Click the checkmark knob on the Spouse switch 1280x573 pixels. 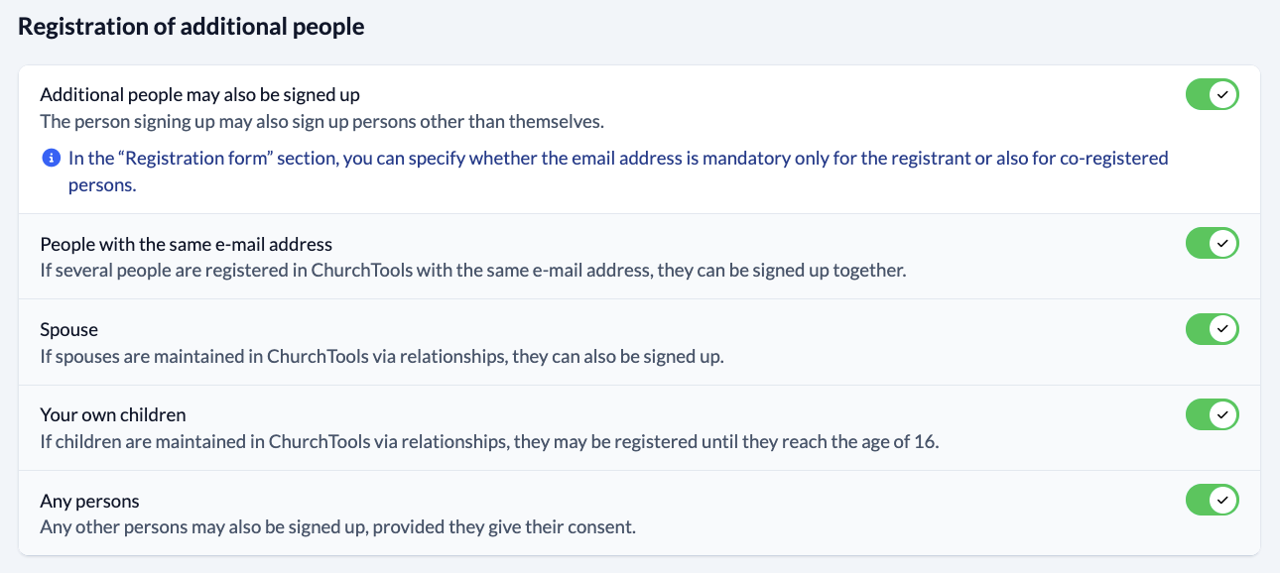point(1223,329)
